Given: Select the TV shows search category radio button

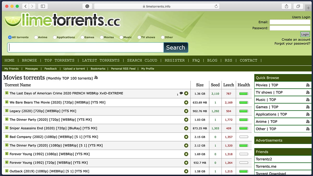Looking at the screenshot, I should point(139,37).
